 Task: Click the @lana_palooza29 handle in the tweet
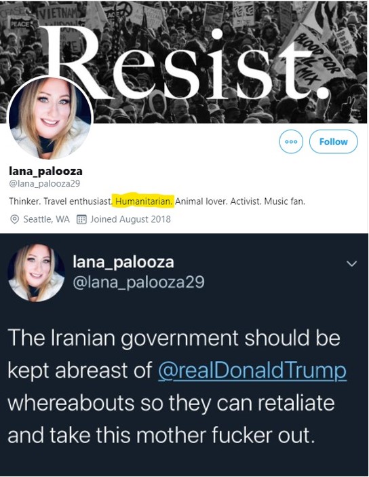point(138,282)
